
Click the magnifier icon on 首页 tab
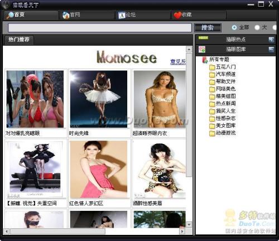coord(10,15)
